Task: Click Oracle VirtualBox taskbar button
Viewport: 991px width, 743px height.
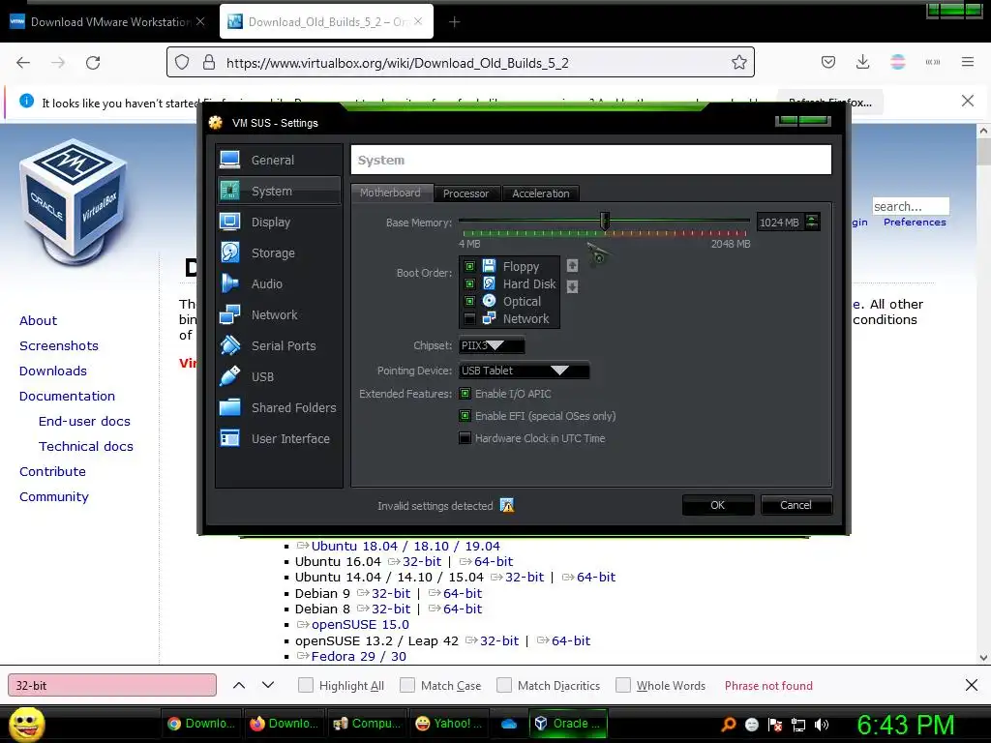Action: [x=568, y=724]
